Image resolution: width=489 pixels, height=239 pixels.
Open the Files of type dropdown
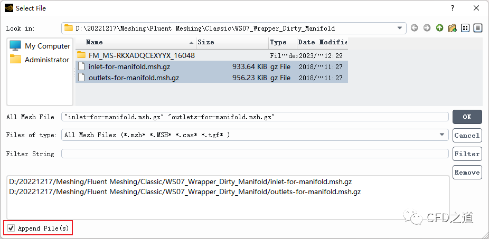pos(443,135)
